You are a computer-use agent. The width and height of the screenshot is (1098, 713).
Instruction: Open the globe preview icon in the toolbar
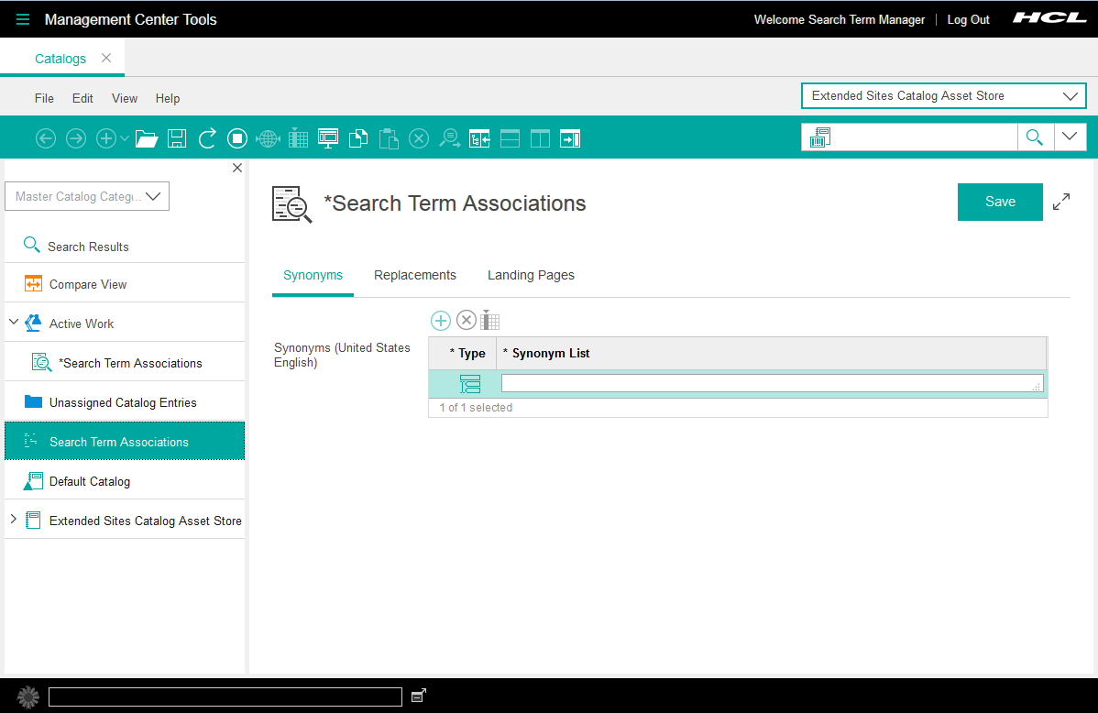(x=267, y=138)
